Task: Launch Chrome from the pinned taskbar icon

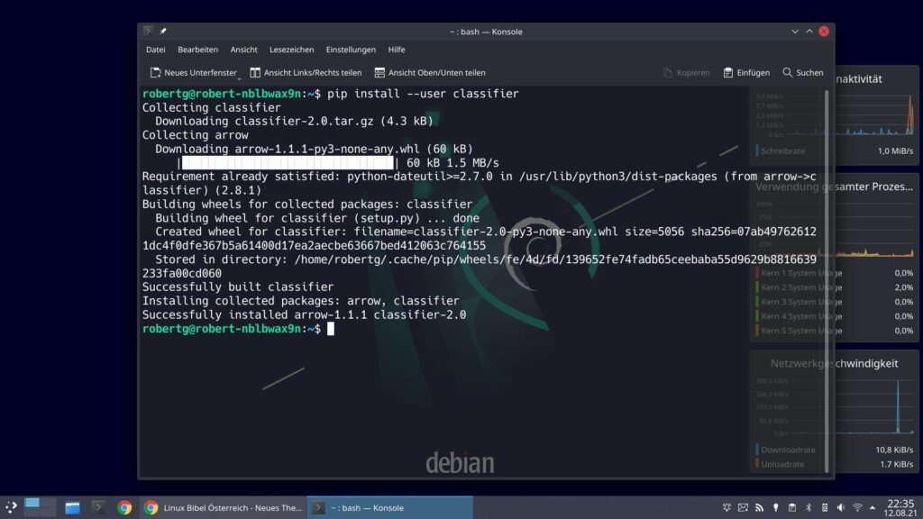Action: 124,507
